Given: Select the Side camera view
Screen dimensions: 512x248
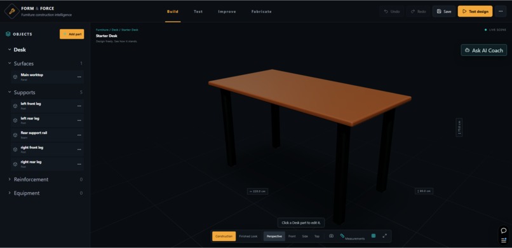Looking at the screenshot, I should [x=305, y=237].
